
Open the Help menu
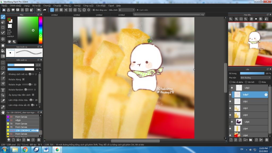coord(118,6)
